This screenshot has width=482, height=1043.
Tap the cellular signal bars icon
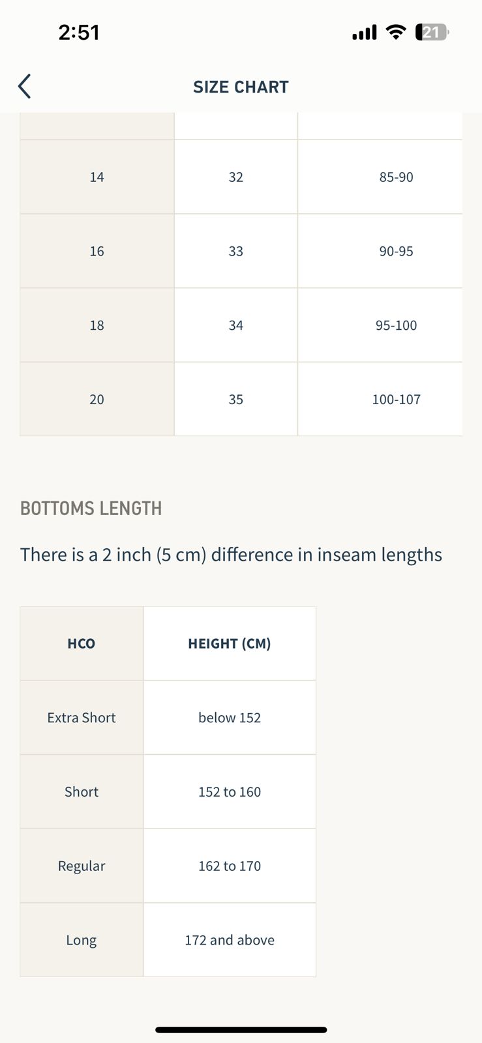point(364,32)
